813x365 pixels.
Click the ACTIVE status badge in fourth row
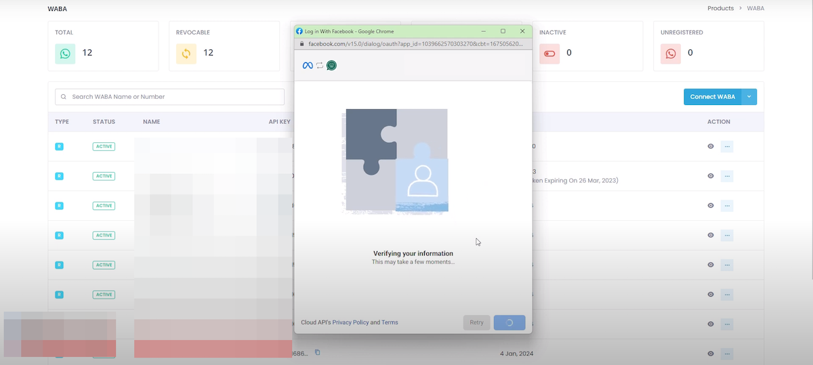[104, 235]
